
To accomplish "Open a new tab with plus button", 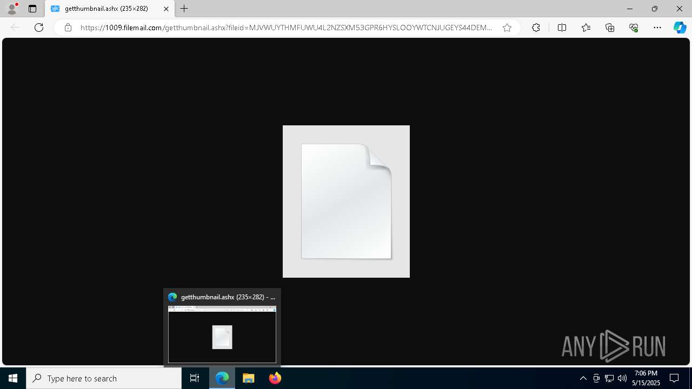I will pyautogui.click(x=184, y=9).
